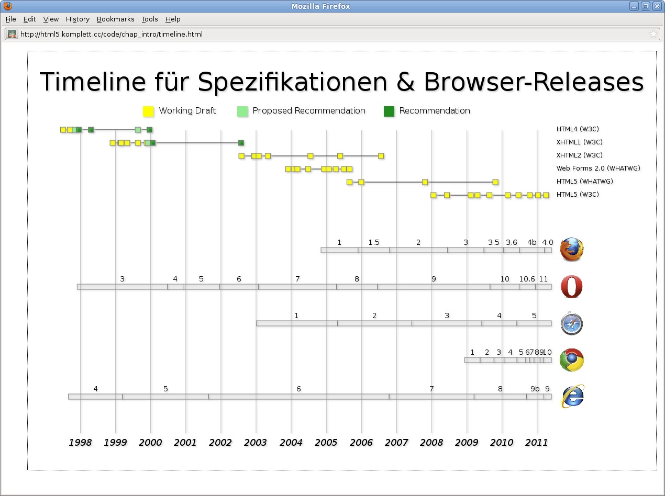Click the Chrome browser logo icon
Viewport: 665px width, 496px height.
pos(571,360)
